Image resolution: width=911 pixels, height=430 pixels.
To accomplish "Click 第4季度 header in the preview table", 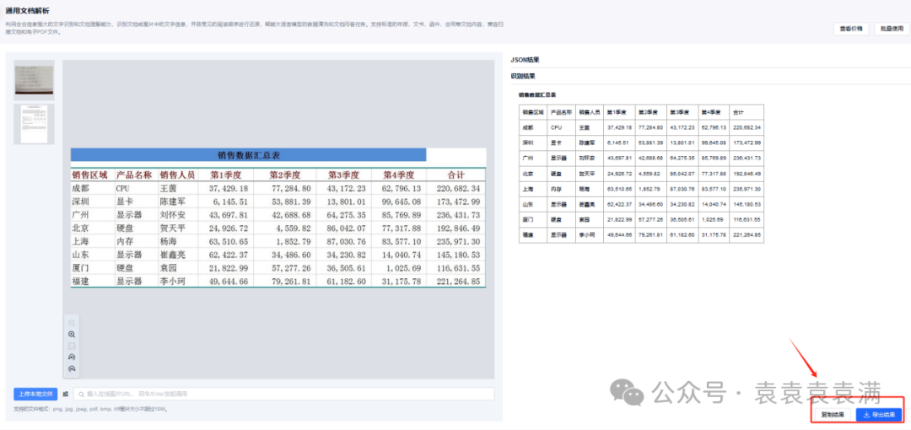I will pos(398,175).
